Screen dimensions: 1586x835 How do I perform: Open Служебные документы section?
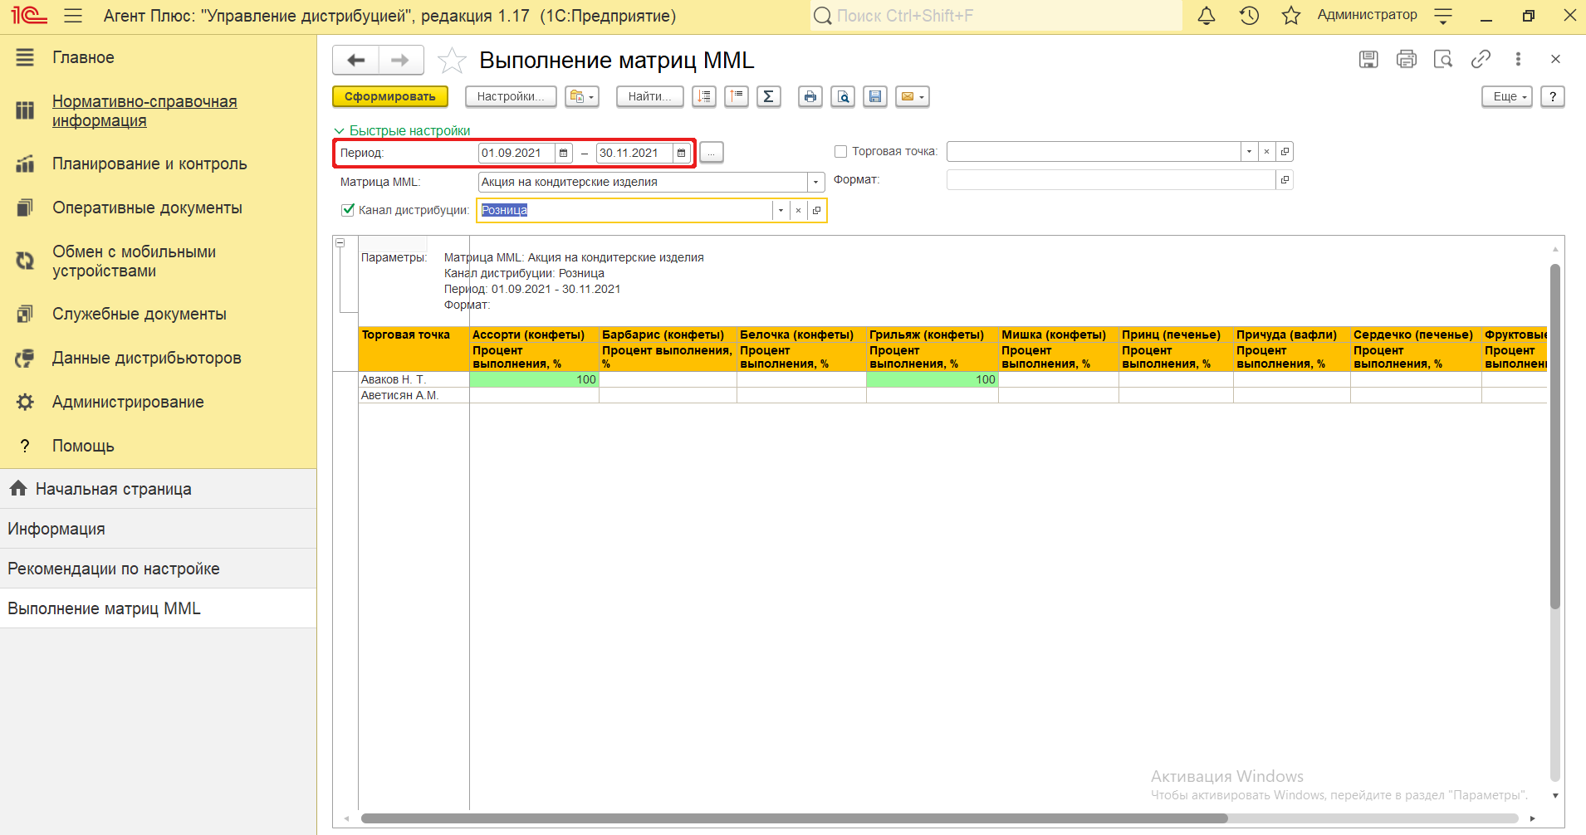[x=140, y=314]
